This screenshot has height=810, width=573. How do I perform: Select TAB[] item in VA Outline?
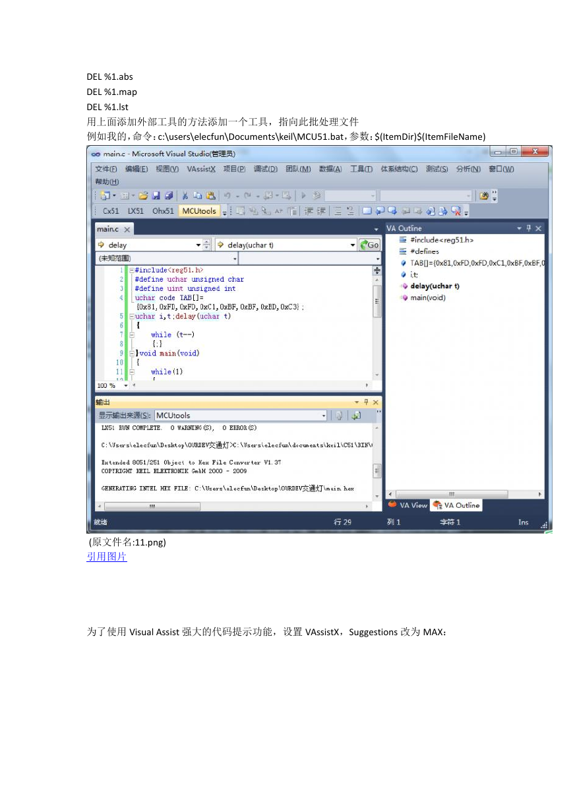[472, 263]
